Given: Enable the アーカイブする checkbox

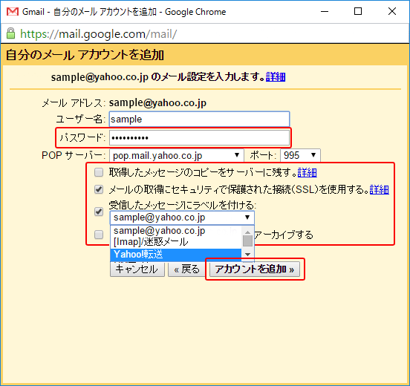Looking at the screenshot, I should pyautogui.click(x=99, y=235).
